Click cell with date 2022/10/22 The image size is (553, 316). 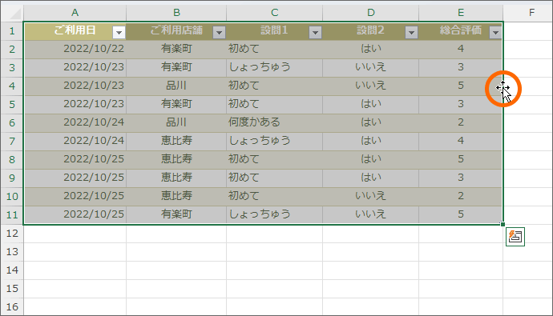pos(75,50)
